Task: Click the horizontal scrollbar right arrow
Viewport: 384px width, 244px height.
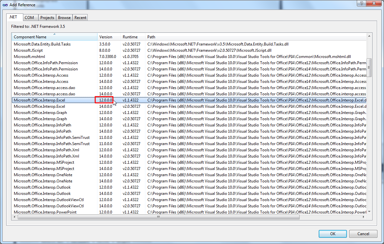Action: pyautogui.click(x=364, y=217)
